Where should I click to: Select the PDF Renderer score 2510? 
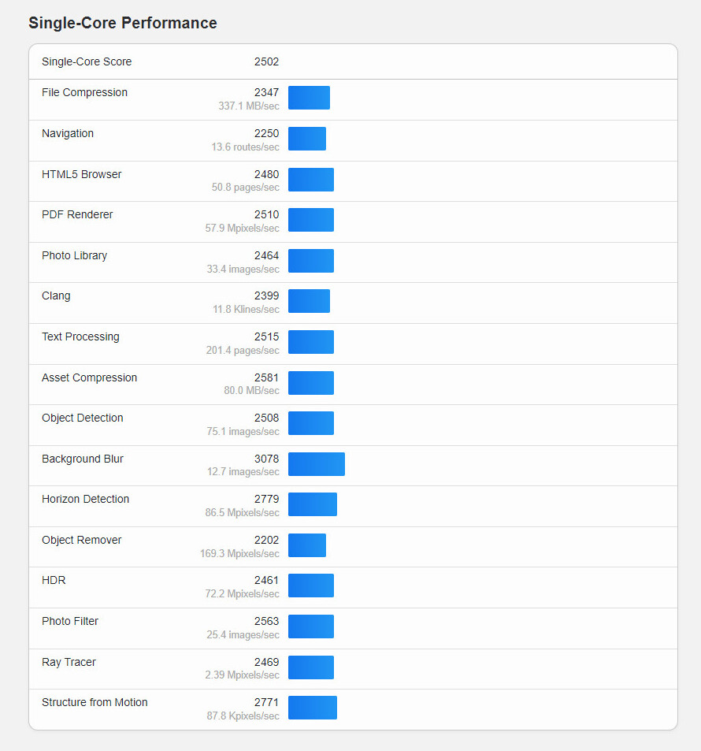[x=266, y=214]
